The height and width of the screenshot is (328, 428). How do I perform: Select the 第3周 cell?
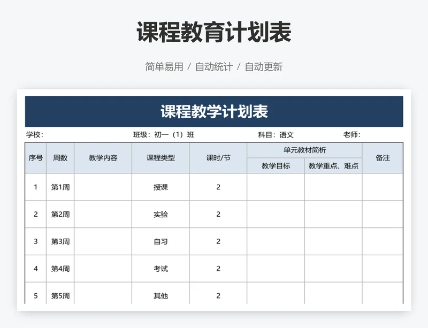click(60, 241)
